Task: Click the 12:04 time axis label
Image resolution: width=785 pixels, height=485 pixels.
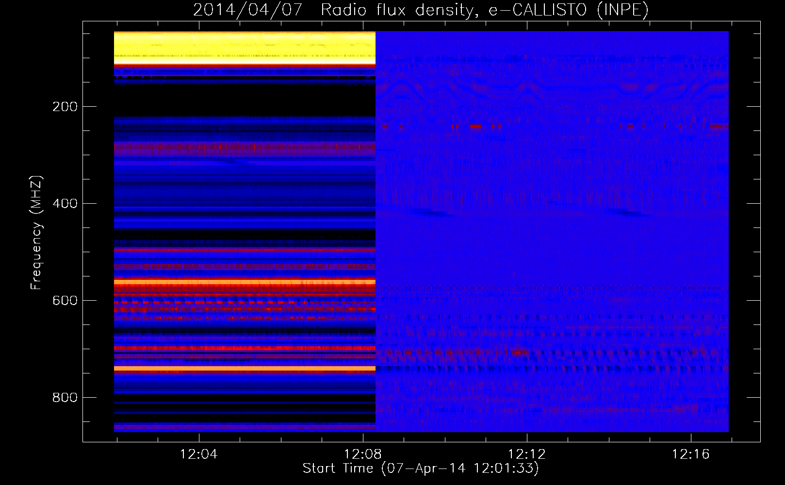Action: (x=199, y=454)
